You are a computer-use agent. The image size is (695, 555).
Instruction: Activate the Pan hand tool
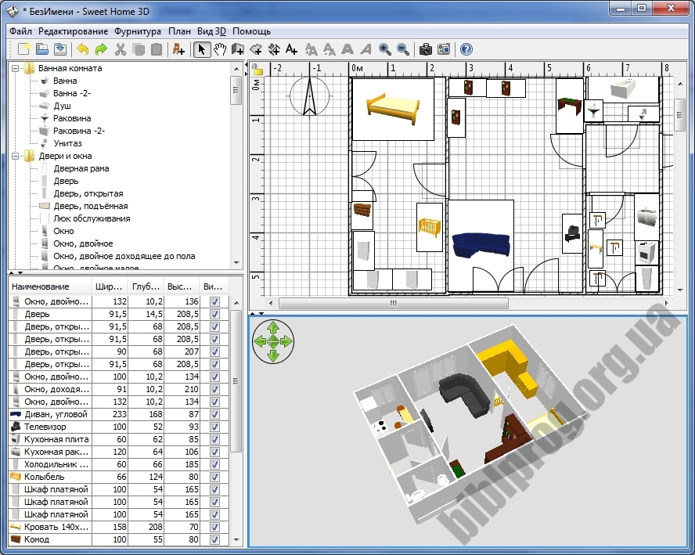click(220, 49)
